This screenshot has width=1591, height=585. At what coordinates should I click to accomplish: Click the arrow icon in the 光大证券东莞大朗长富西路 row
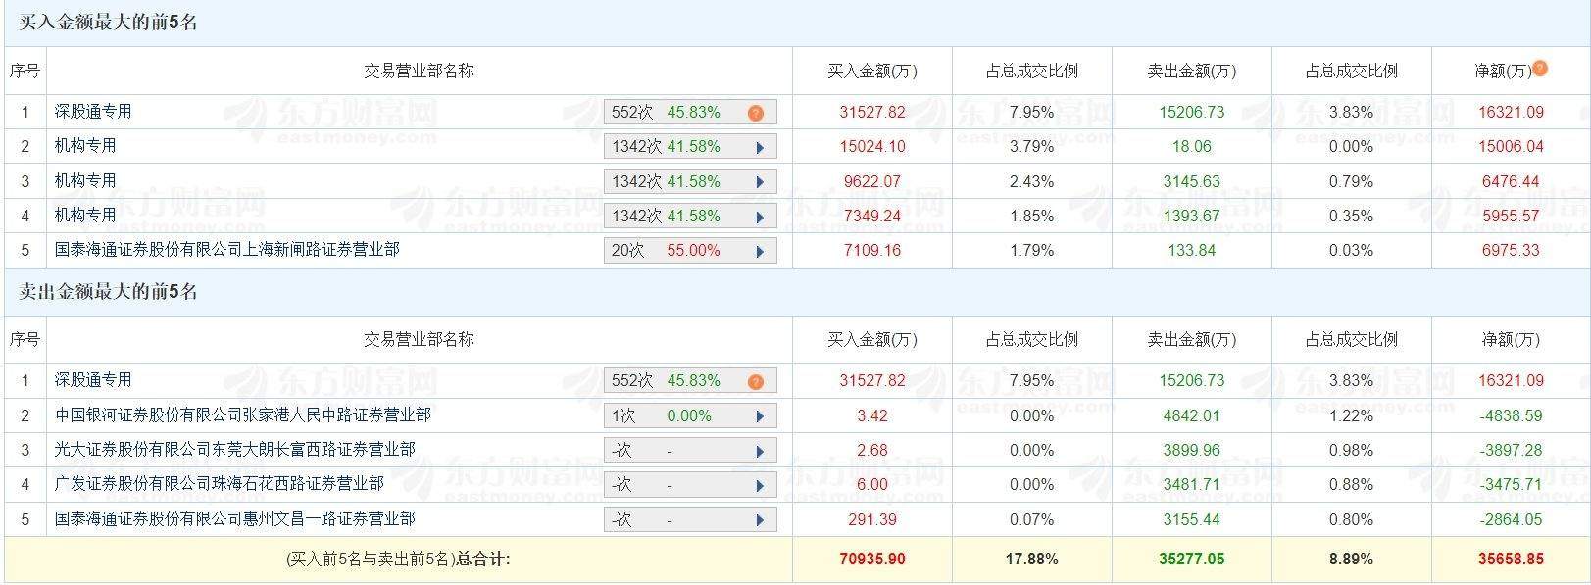point(760,451)
